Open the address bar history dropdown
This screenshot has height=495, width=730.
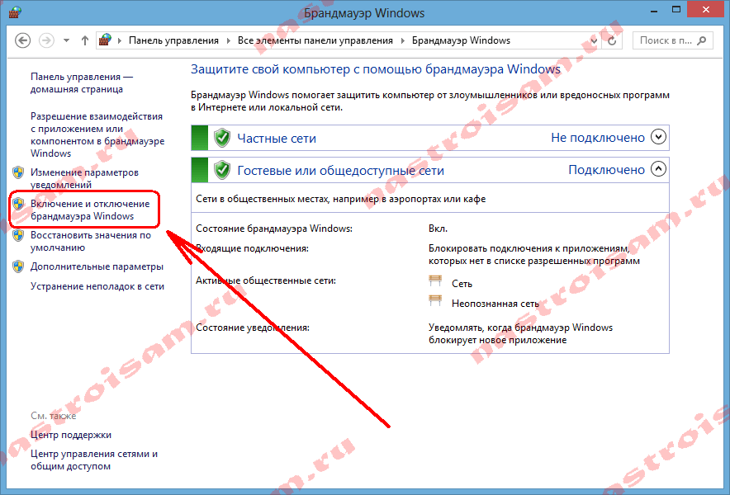594,41
